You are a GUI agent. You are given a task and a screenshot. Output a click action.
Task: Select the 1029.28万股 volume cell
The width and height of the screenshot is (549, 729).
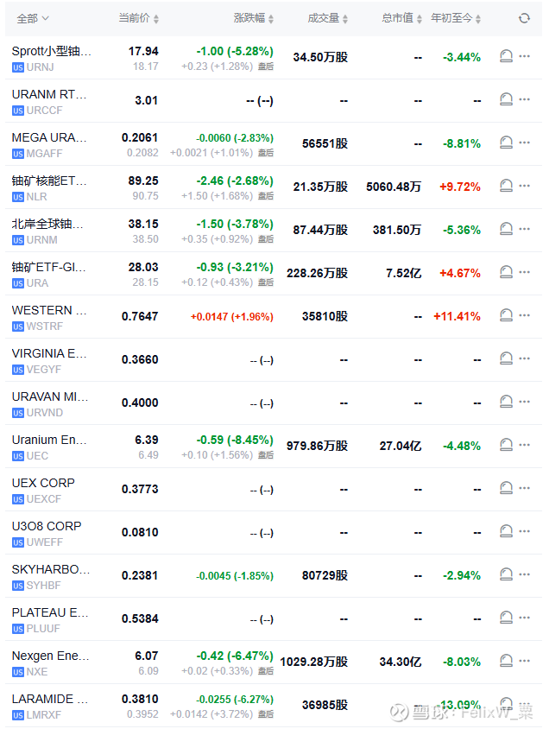click(313, 662)
